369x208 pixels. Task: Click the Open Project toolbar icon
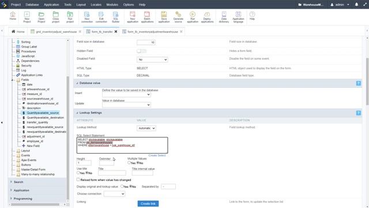coord(41,17)
